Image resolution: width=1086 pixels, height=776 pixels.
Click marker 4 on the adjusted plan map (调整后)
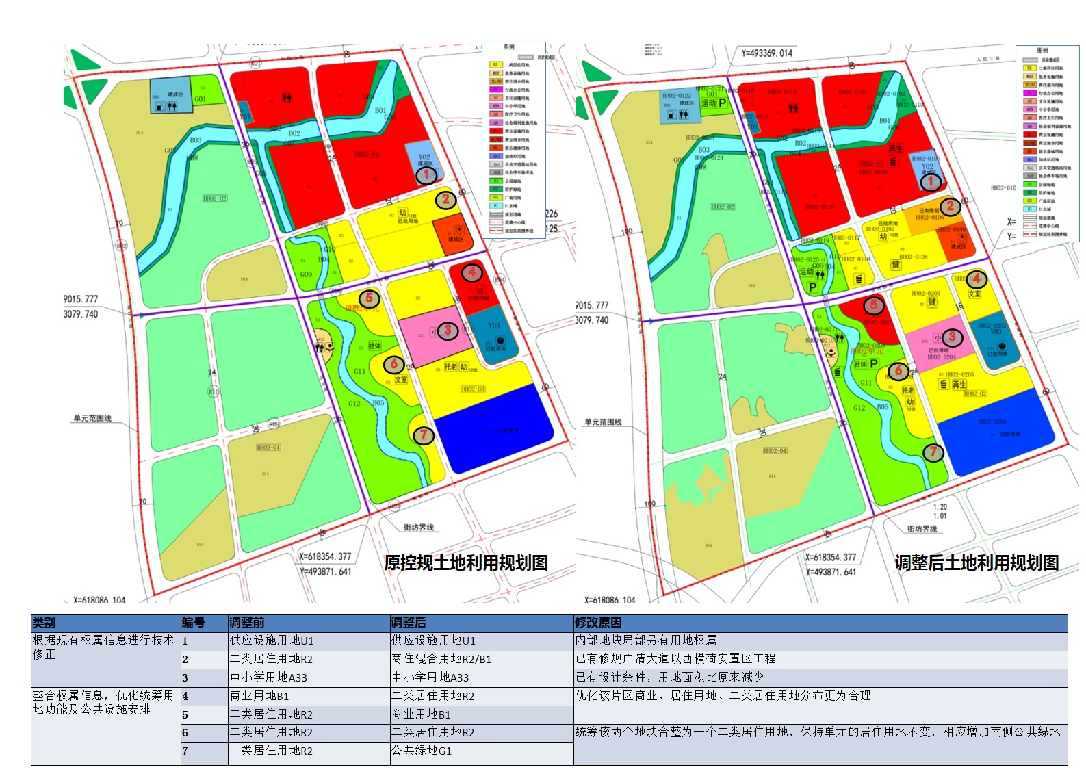977,279
